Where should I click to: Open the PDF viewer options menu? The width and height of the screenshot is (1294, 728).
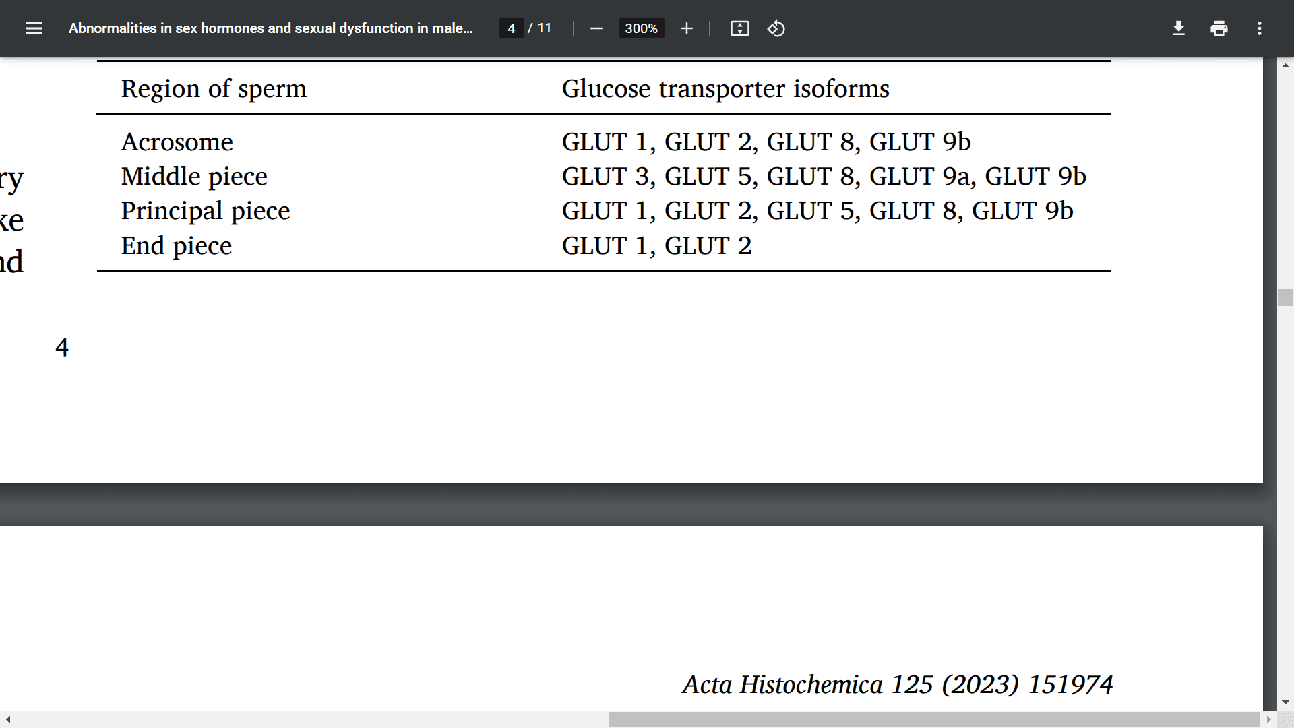pyautogui.click(x=1261, y=28)
